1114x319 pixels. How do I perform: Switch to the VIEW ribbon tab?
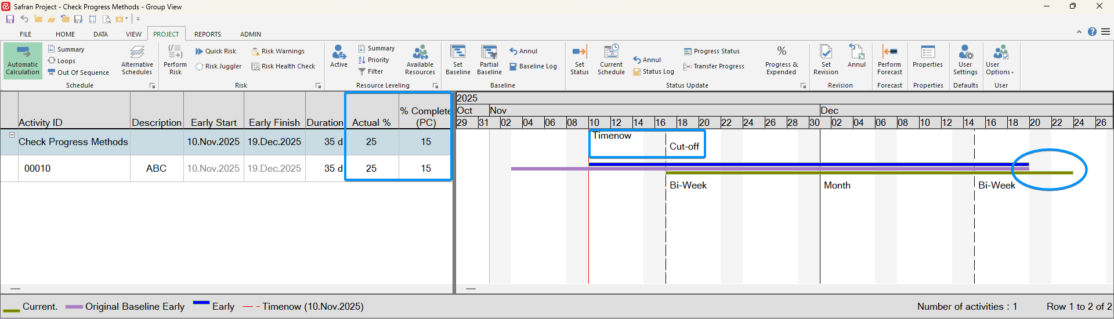(x=133, y=34)
